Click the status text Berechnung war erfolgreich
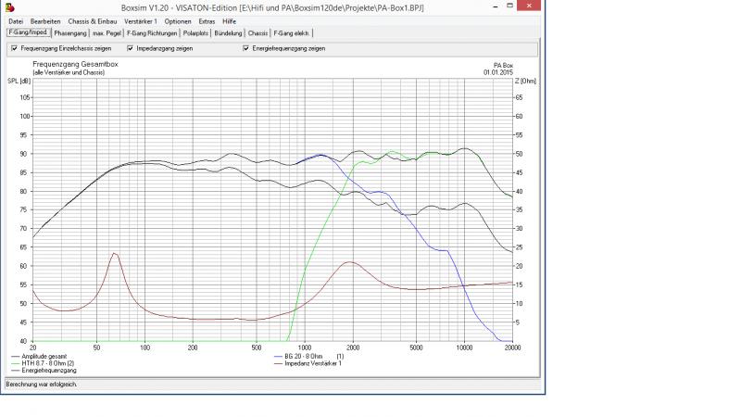The image size is (741, 417). pos(42,385)
